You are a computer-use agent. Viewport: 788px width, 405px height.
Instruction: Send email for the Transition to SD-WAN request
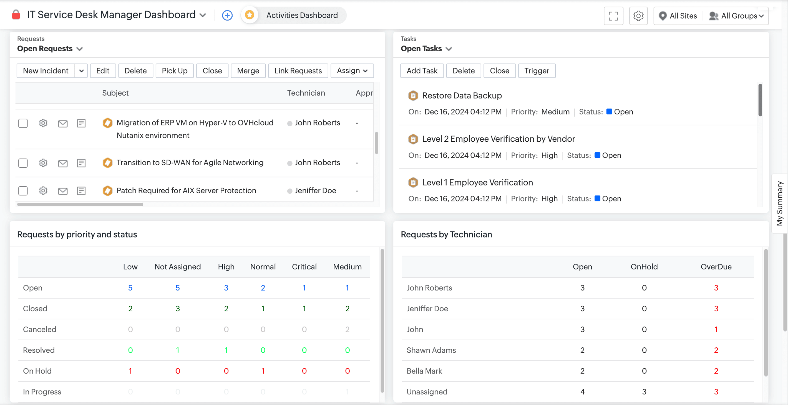[x=63, y=163]
